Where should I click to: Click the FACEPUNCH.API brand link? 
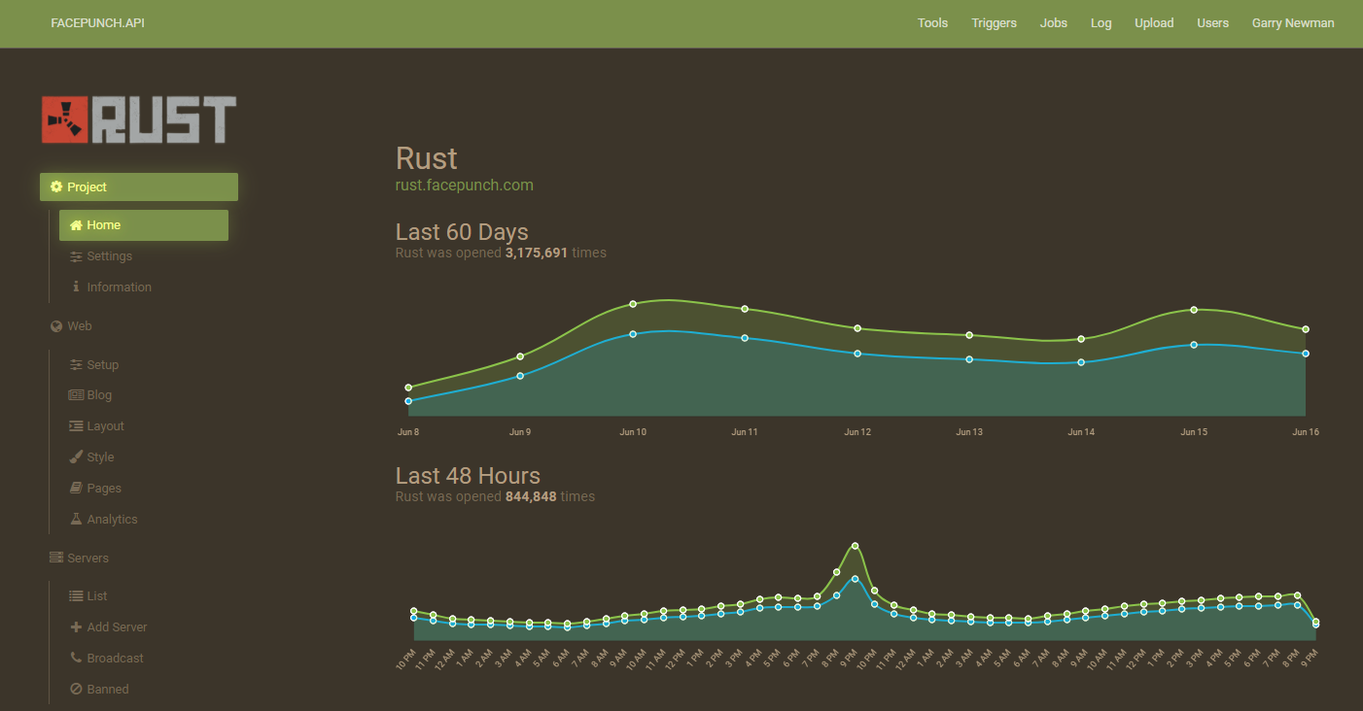pyautogui.click(x=98, y=23)
